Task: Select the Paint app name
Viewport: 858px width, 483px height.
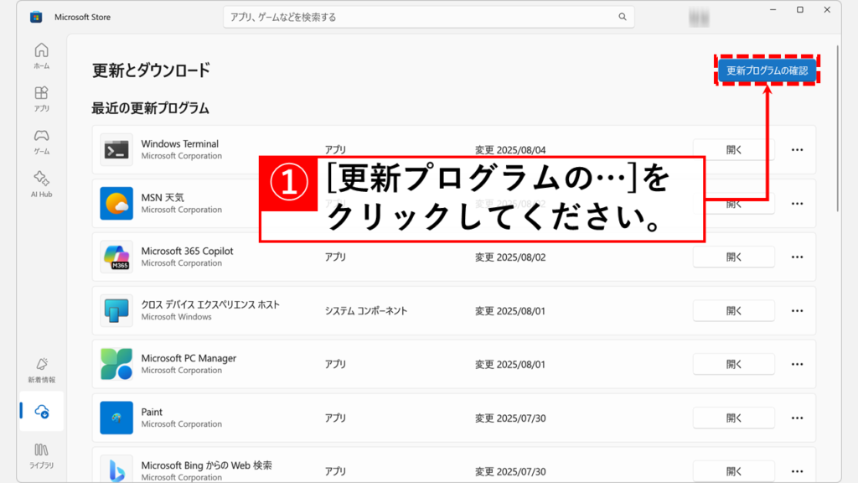Action: 152,412
